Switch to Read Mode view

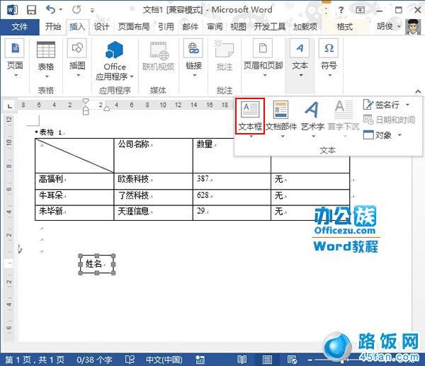pos(242,360)
